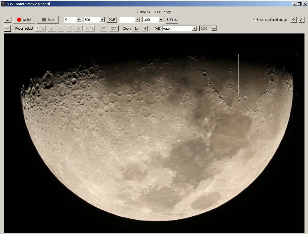308x234 pixels.
Task: Open the settings button with three dots
Action: (7, 20)
